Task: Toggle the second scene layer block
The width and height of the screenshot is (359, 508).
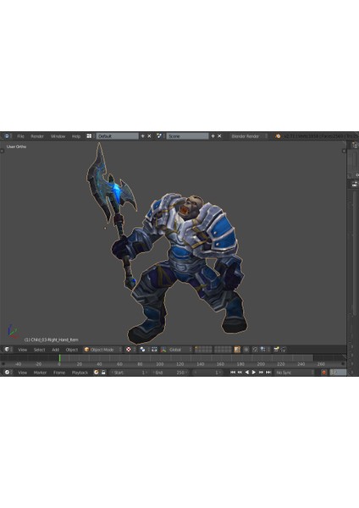Action: (223, 350)
